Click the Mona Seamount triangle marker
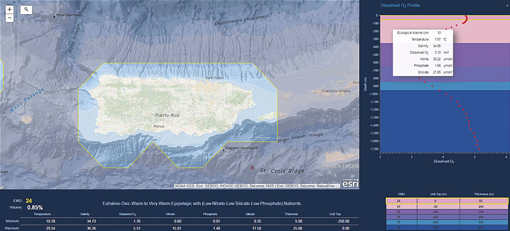This screenshot has height=231, width=510. 54,15
